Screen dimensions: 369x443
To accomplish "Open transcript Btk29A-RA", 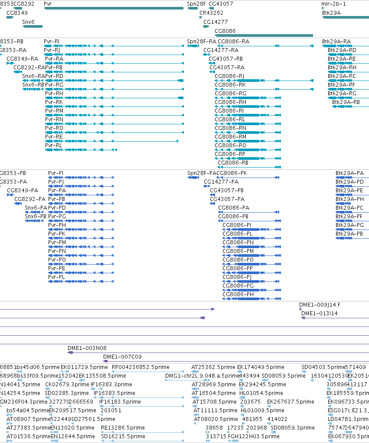I will point(336,42).
